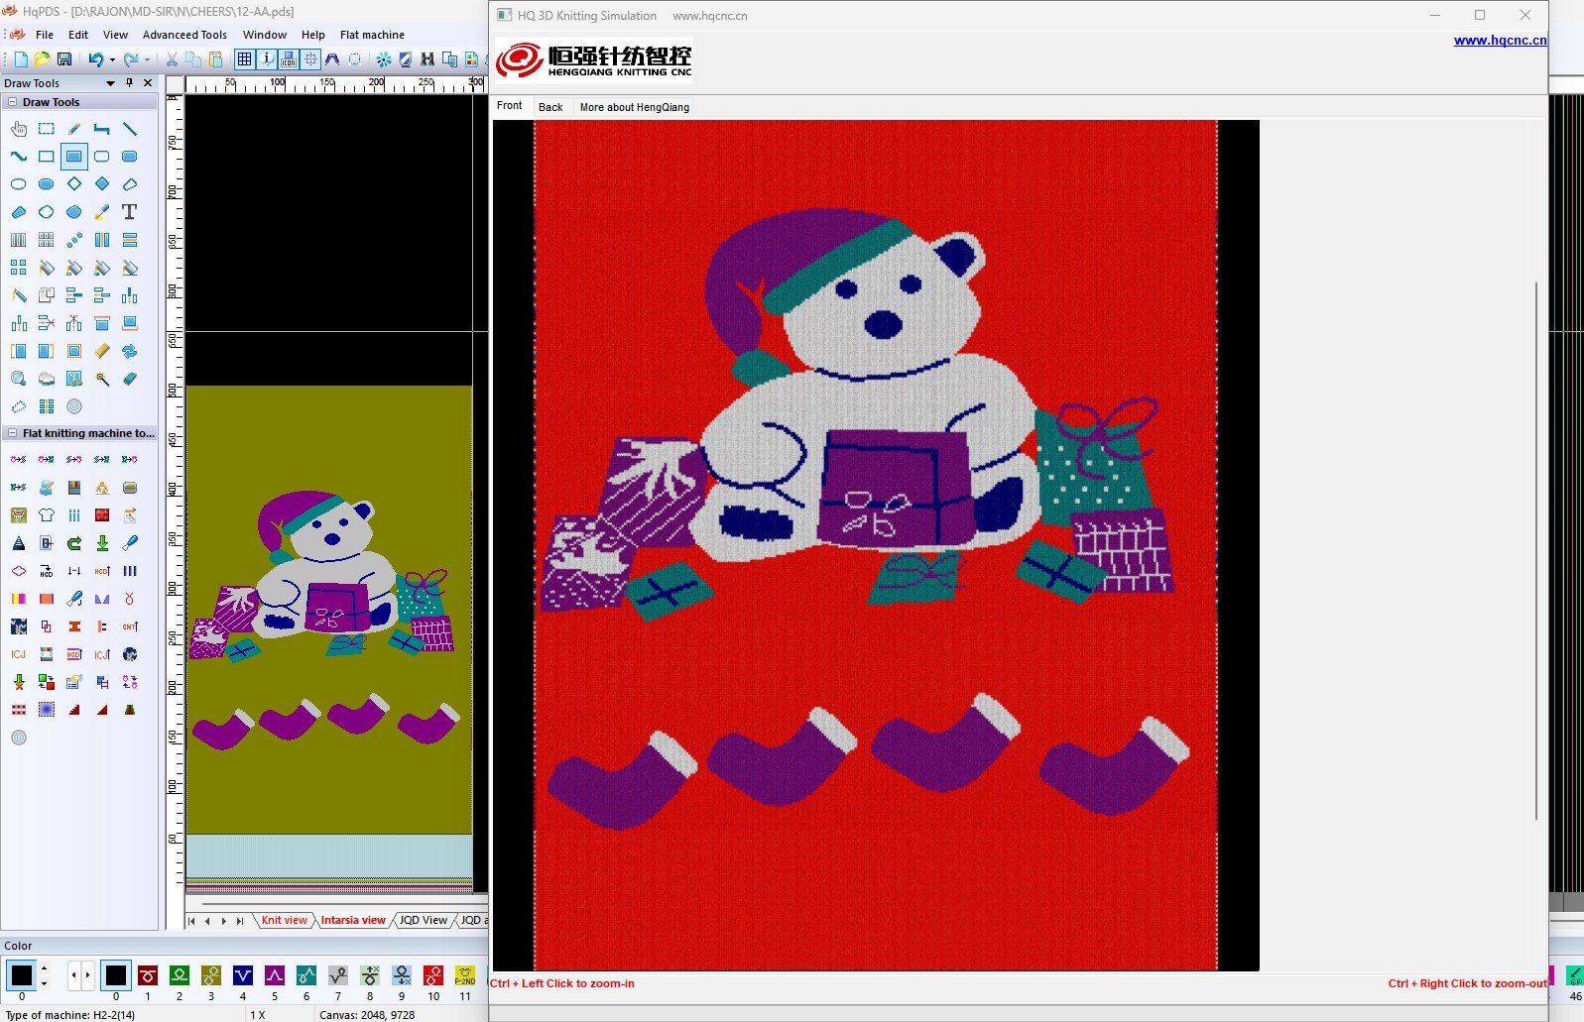Select the pencil drawing tool

(74, 129)
